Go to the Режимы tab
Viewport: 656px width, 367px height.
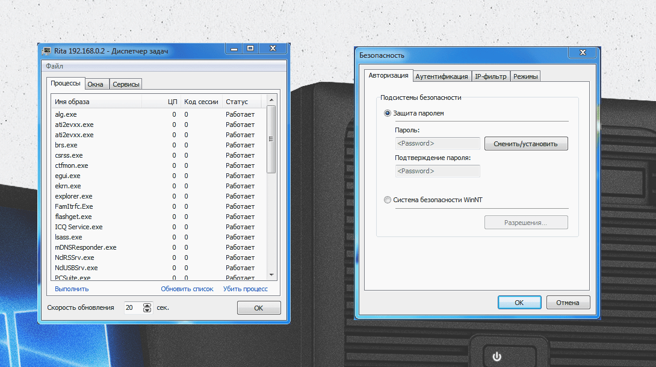pyautogui.click(x=525, y=76)
